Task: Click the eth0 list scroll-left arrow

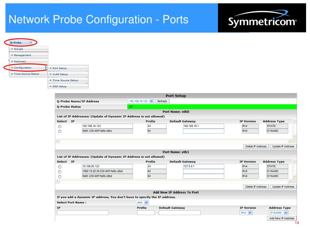Action: coord(58,141)
